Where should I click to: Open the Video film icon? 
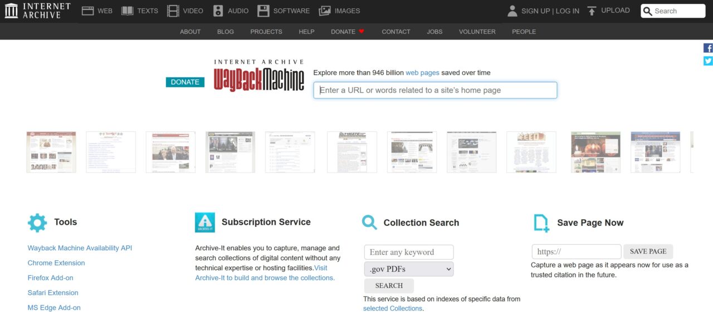tap(173, 11)
